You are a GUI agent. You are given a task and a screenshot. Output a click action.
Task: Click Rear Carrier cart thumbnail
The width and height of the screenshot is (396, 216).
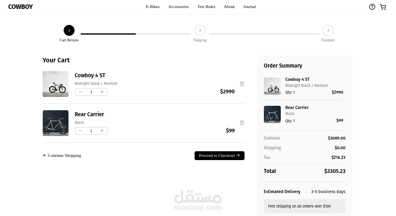pyautogui.click(x=56, y=123)
